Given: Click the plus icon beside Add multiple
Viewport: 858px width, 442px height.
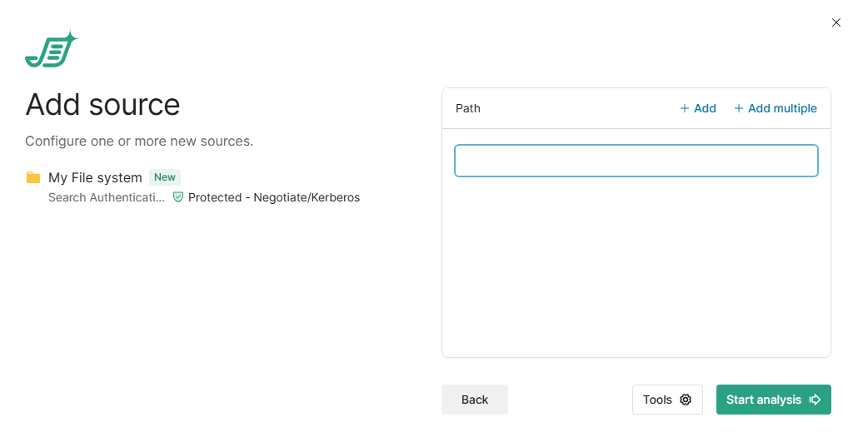Looking at the screenshot, I should [738, 108].
